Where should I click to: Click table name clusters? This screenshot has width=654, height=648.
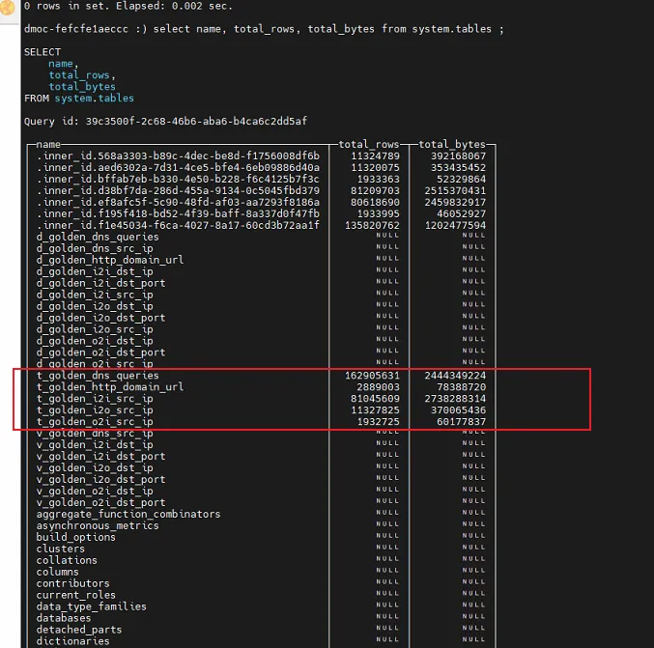click(61, 549)
